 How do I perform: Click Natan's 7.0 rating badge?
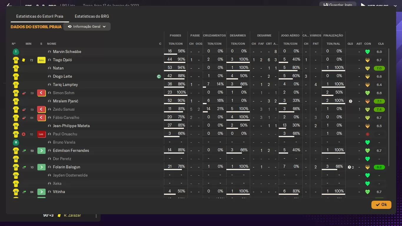pyautogui.click(x=379, y=68)
